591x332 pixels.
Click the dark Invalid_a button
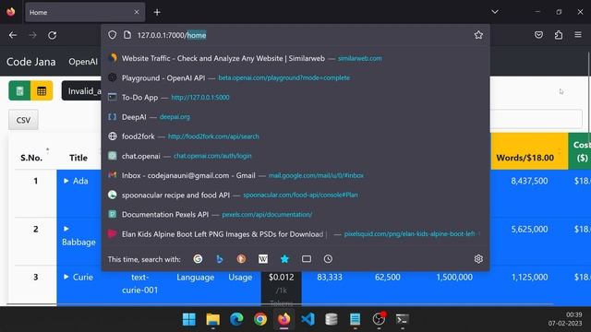[x=82, y=90]
